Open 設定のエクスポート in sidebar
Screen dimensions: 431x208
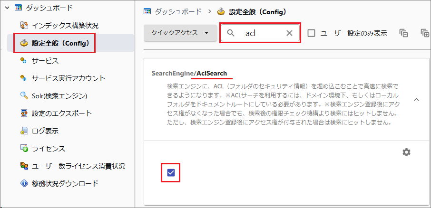tap(62, 113)
